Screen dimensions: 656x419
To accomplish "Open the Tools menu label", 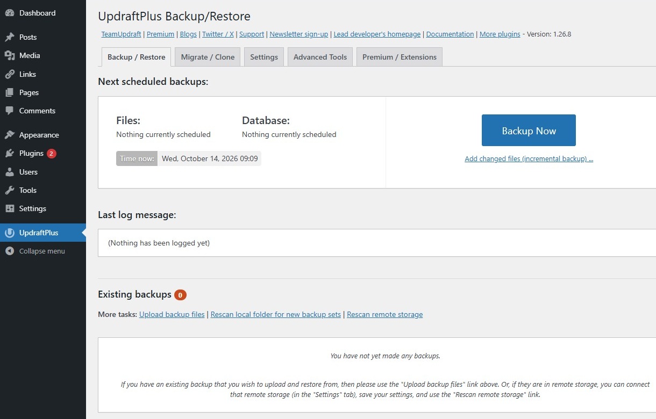I will 28,190.
